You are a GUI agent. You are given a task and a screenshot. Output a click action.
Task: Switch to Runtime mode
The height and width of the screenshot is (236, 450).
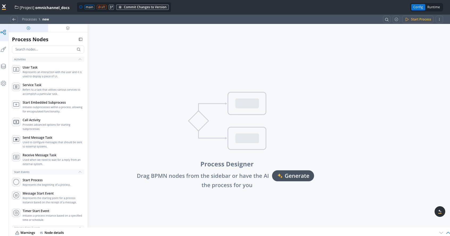(x=434, y=7)
